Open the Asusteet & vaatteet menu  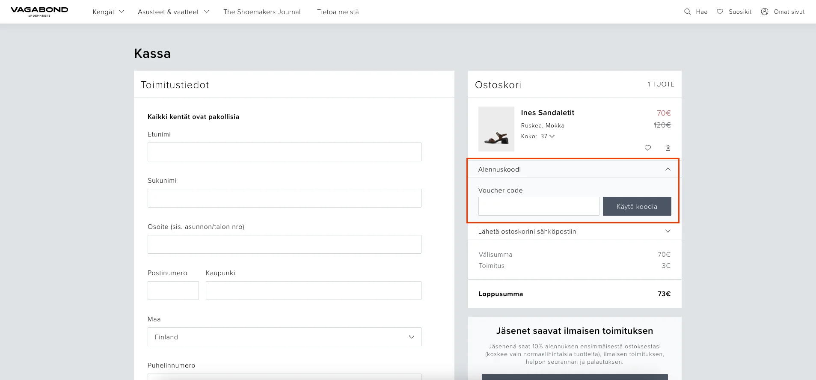point(173,12)
